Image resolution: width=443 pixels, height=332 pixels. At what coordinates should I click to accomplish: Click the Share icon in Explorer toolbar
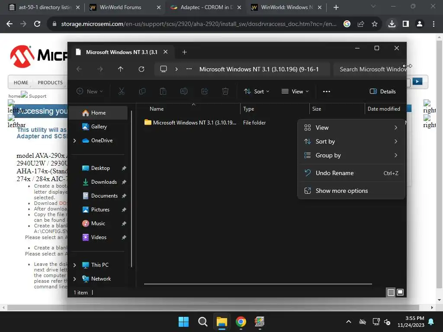pos(205,91)
